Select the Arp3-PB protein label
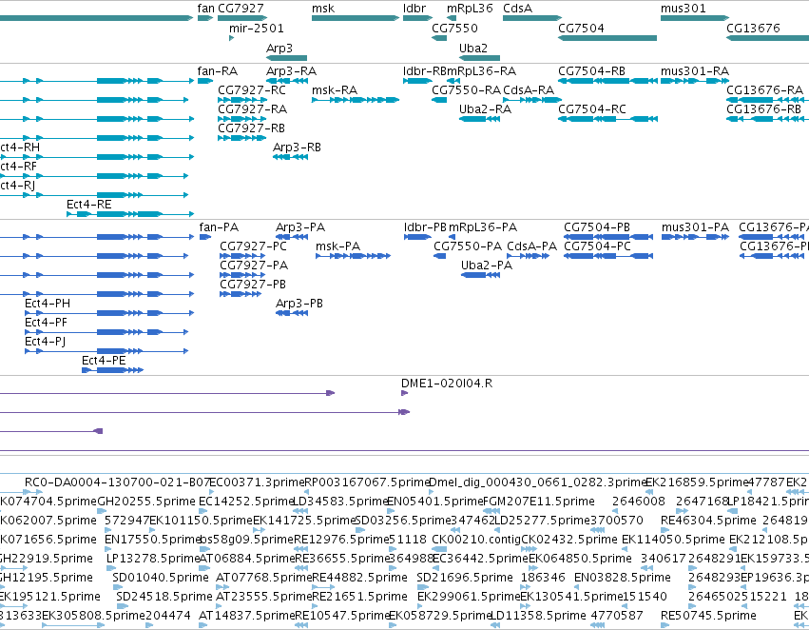 299,304
